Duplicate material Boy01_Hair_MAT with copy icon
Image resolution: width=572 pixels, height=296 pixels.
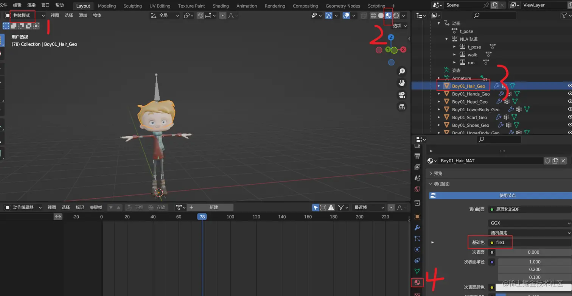[555, 161]
